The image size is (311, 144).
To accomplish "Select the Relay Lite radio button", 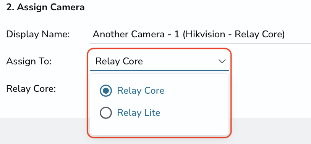I will (106, 113).
